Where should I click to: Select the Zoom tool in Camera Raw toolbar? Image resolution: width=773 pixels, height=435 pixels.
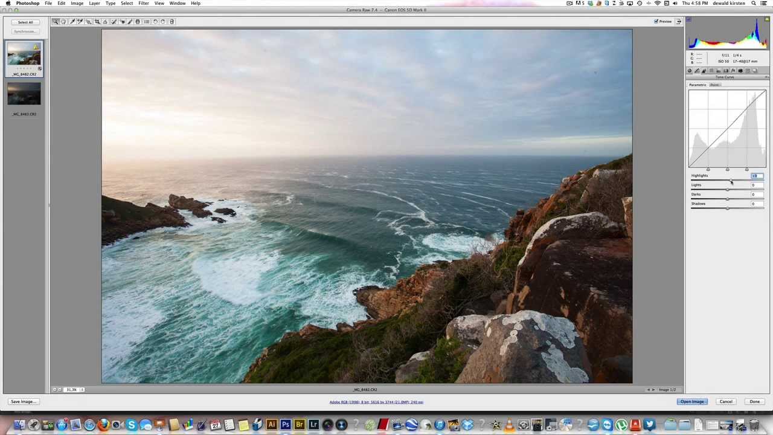pyautogui.click(x=56, y=22)
